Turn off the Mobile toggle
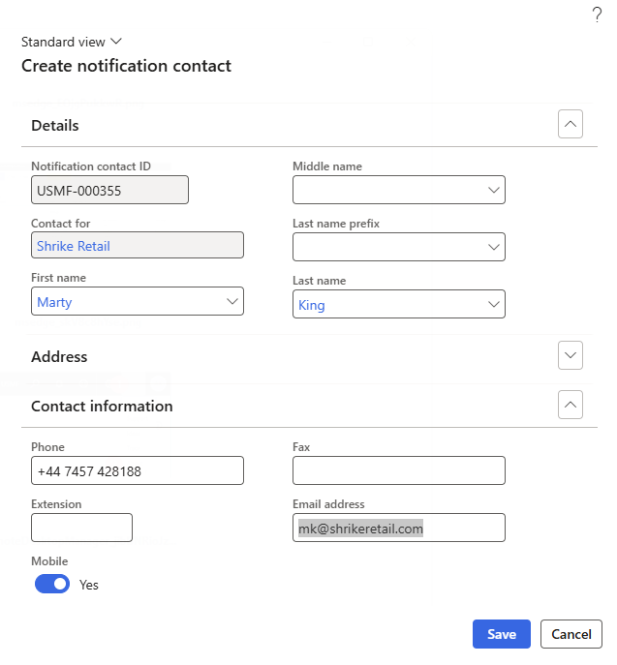The image size is (617, 665). 52,584
